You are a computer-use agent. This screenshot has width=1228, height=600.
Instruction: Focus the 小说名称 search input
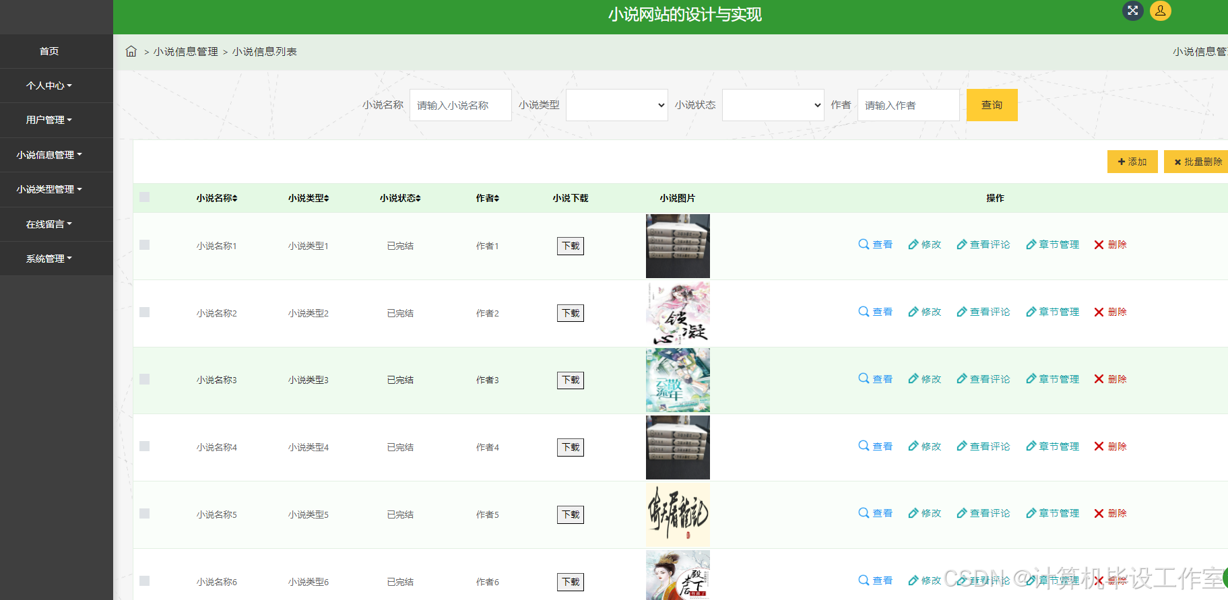pos(461,105)
